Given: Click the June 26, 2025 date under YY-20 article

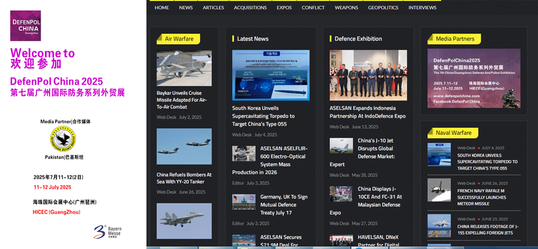Looking at the screenshot, I should tap(192, 192).
